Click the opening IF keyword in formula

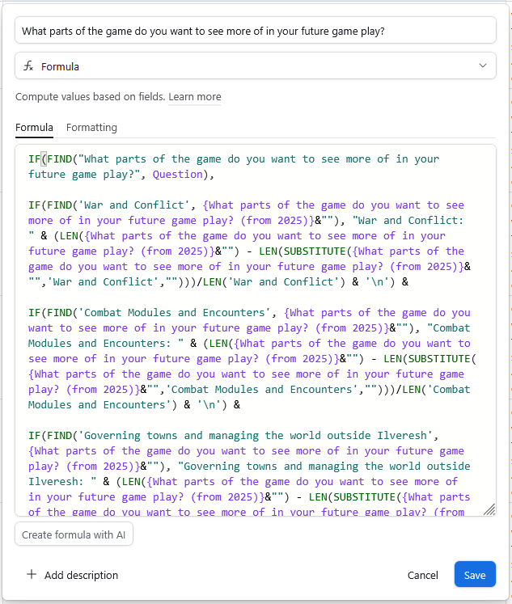34,159
